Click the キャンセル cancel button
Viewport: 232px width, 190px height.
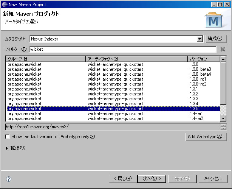tap(213, 179)
